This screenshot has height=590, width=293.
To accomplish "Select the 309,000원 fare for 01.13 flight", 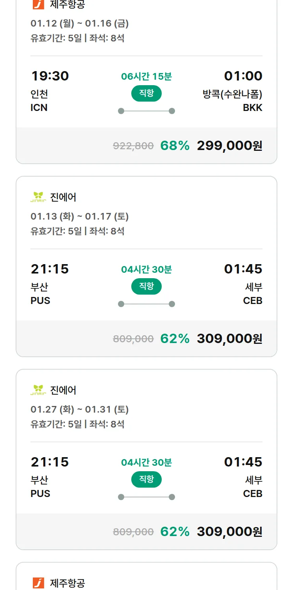I will click(x=229, y=339).
